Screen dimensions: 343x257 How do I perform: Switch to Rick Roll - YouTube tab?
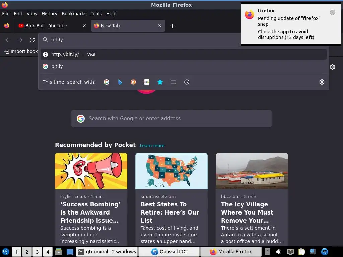point(53,26)
